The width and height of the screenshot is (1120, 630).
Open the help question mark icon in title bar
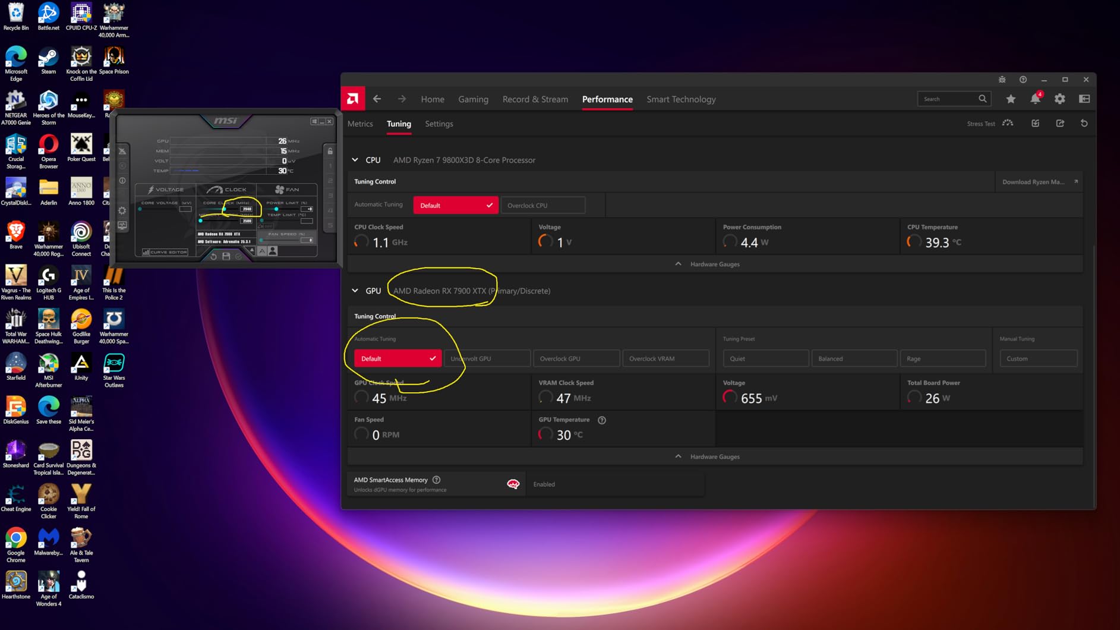click(1023, 80)
